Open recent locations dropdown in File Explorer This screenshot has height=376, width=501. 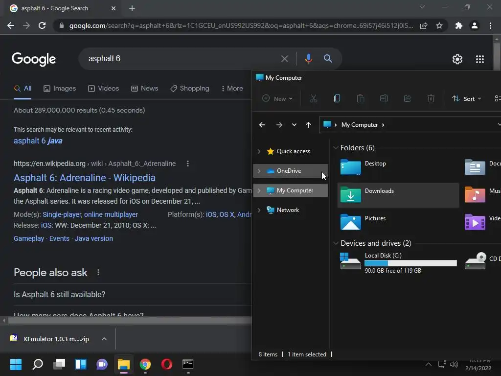pos(294,125)
